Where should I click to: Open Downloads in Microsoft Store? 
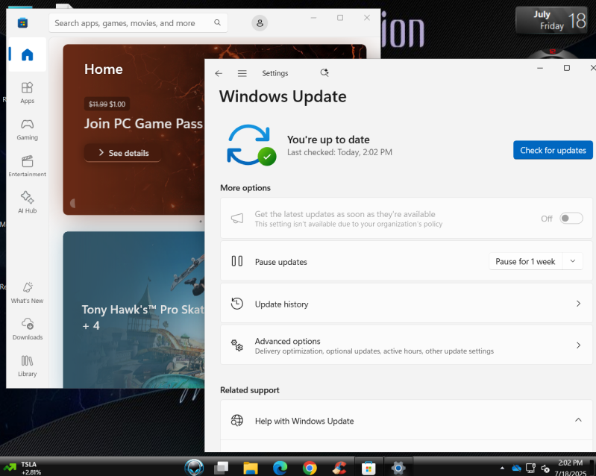point(27,329)
